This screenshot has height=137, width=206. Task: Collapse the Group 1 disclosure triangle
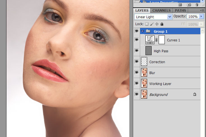142,31
